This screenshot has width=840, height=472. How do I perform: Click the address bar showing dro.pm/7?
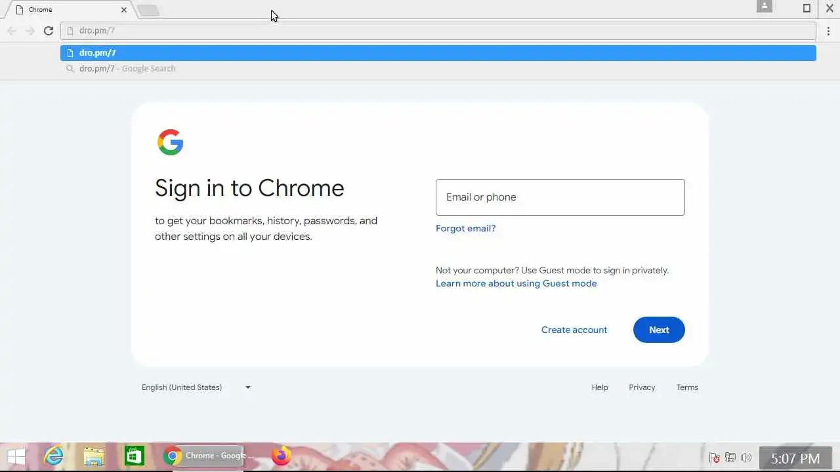(438, 31)
